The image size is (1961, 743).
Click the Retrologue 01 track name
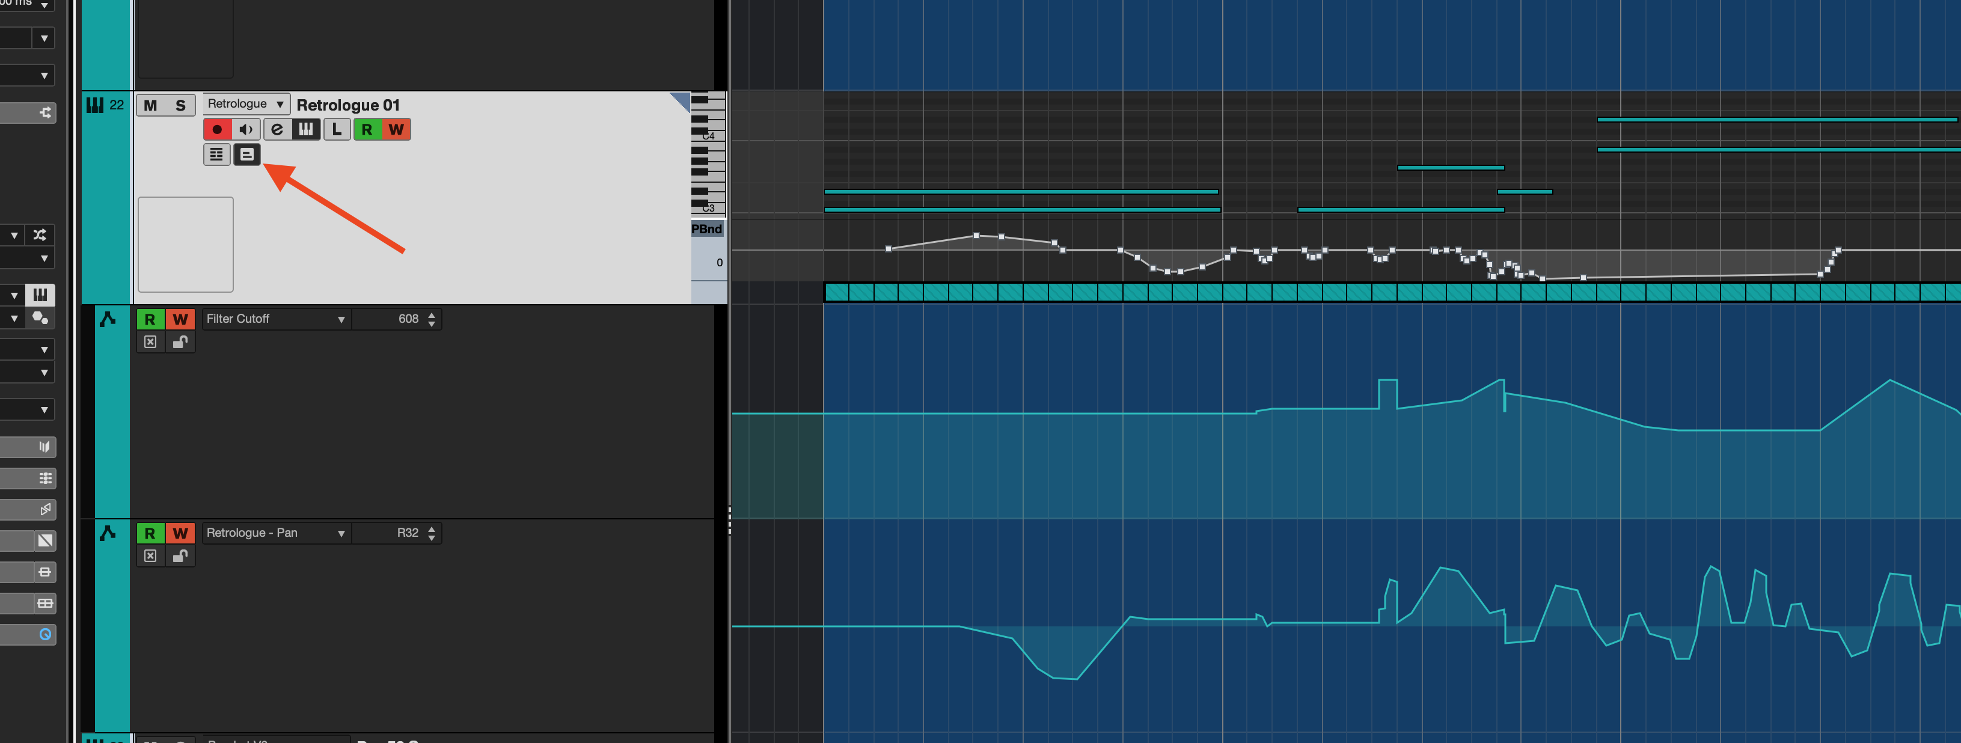pyautogui.click(x=348, y=105)
